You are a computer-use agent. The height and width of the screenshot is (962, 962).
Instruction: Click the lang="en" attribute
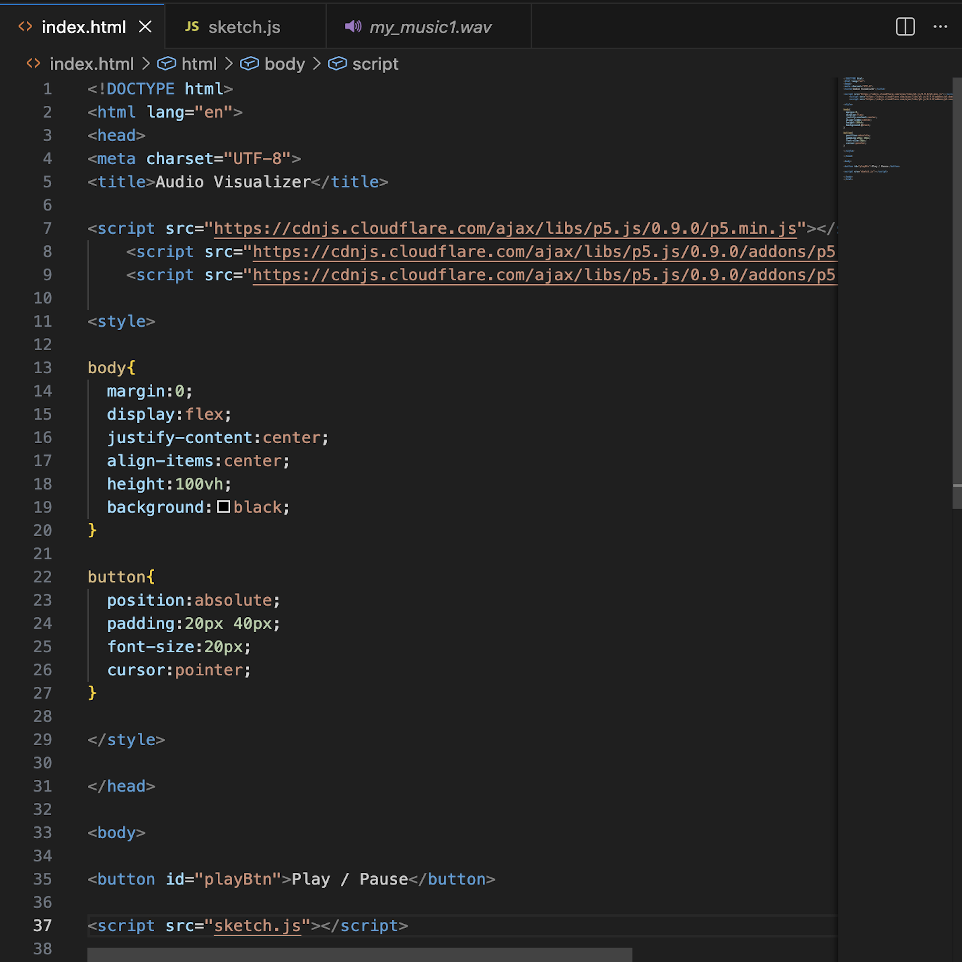coord(190,112)
